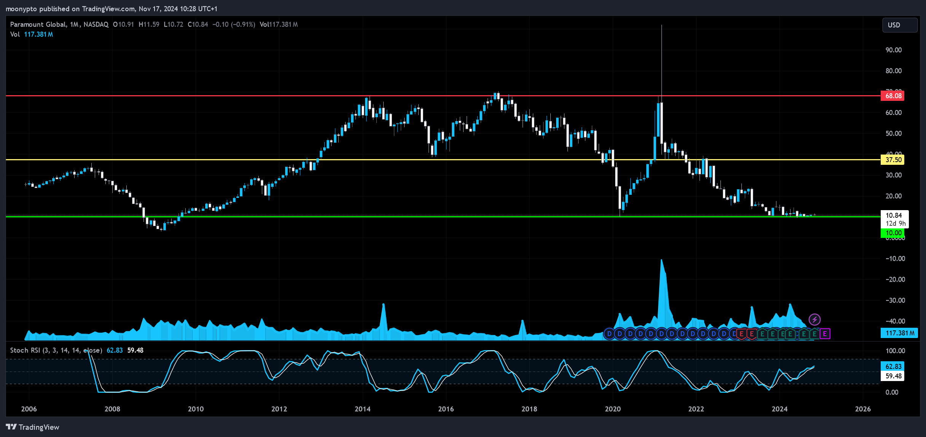Click the current price label 10.84

pos(893,215)
